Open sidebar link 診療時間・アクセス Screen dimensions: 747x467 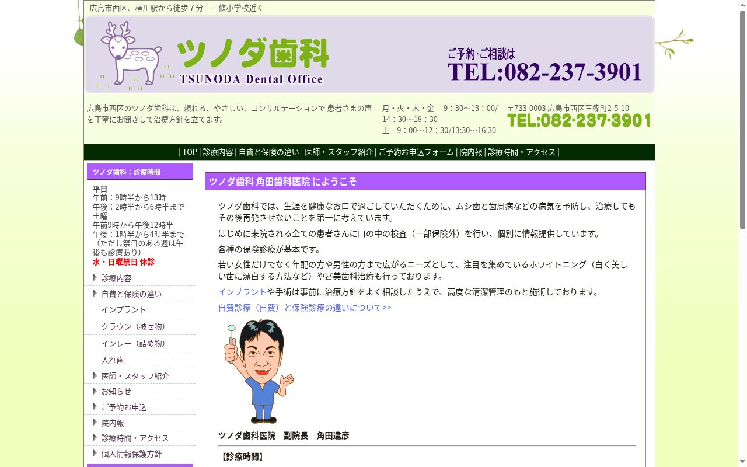[x=135, y=438]
